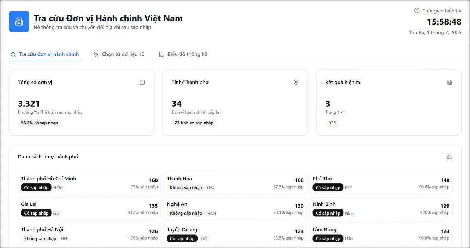Click the map pin icon on Tỉnh/Thành phố card

pyautogui.click(x=296, y=82)
